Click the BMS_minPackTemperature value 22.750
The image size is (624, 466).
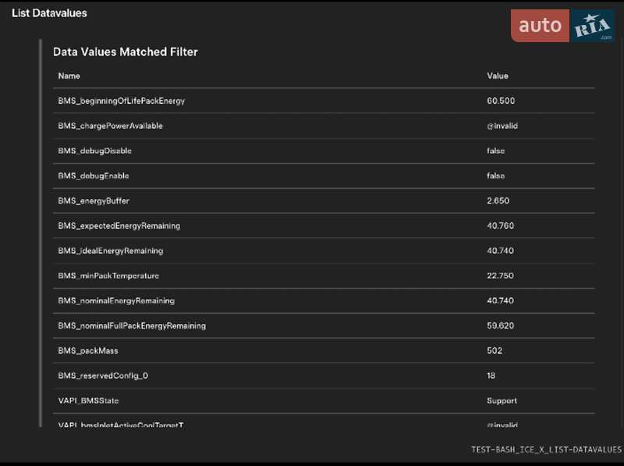[500, 276]
